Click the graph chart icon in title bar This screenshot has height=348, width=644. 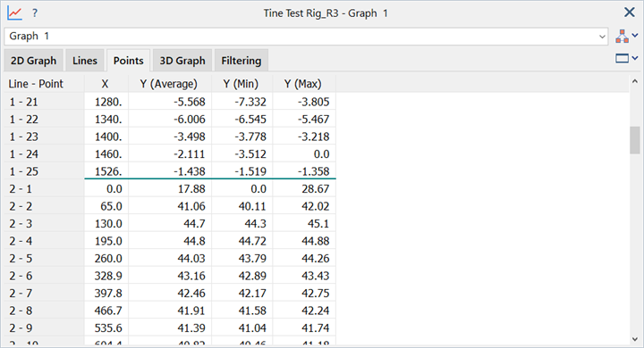coord(14,13)
